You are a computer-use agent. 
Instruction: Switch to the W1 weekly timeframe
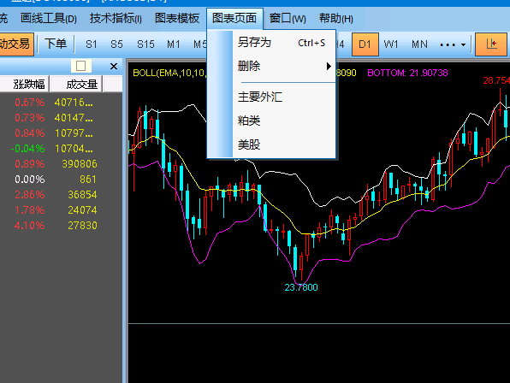point(391,44)
